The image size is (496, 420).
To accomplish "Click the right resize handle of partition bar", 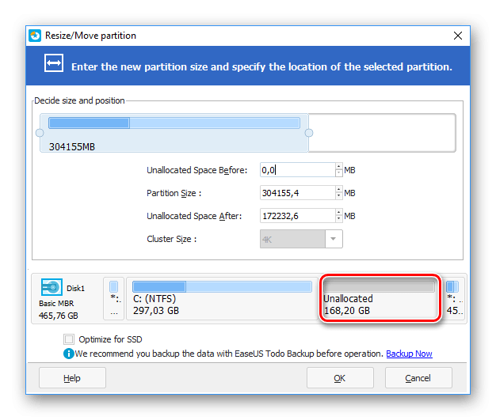I will (309, 133).
